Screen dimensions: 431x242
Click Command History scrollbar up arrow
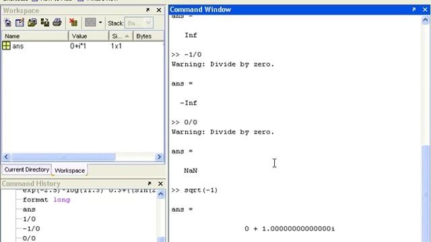pyautogui.click(x=161, y=194)
